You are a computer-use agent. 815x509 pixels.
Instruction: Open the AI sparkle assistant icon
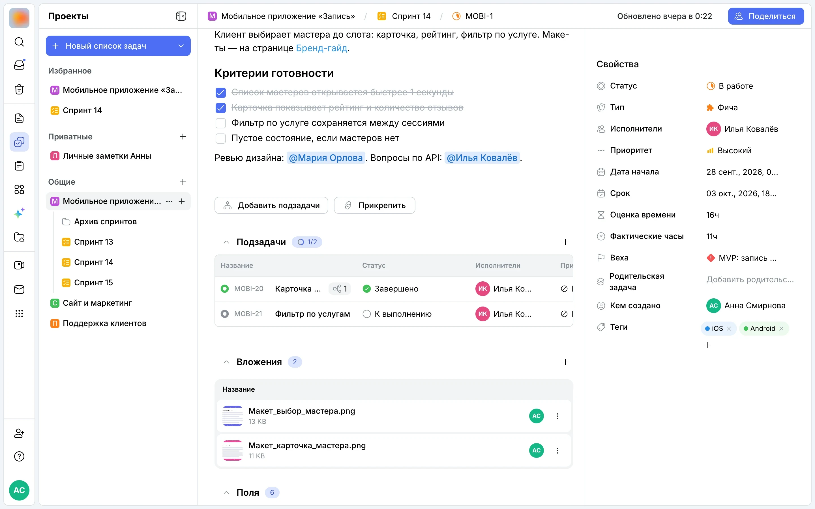(x=19, y=213)
